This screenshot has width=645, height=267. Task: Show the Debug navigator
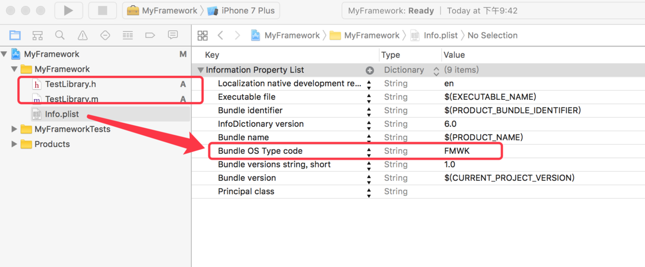[x=127, y=35]
